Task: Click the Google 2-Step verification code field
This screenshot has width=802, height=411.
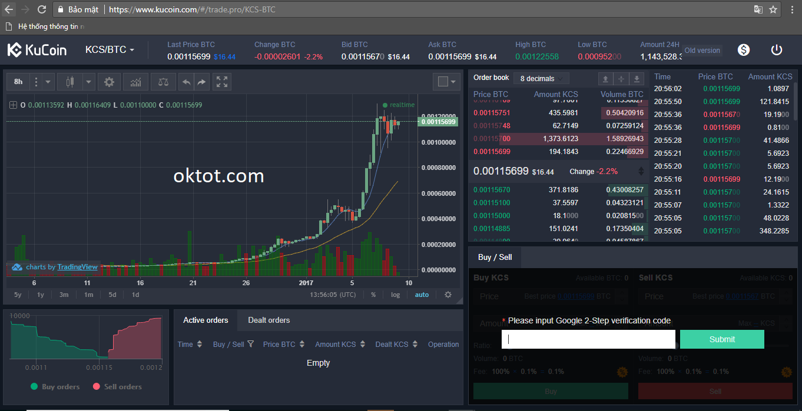Action: (x=588, y=339)
